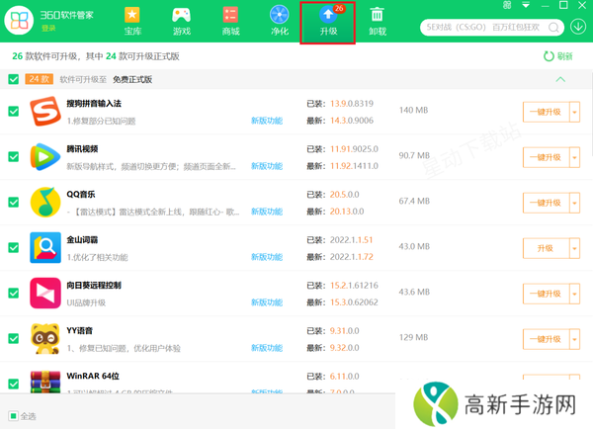This screenshot has height=429, width=593.
Task: Click the 67.4 MB size text
Action: [x=414, y=201]
